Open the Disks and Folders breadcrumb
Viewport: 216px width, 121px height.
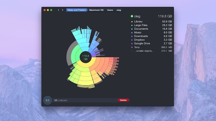77,10
